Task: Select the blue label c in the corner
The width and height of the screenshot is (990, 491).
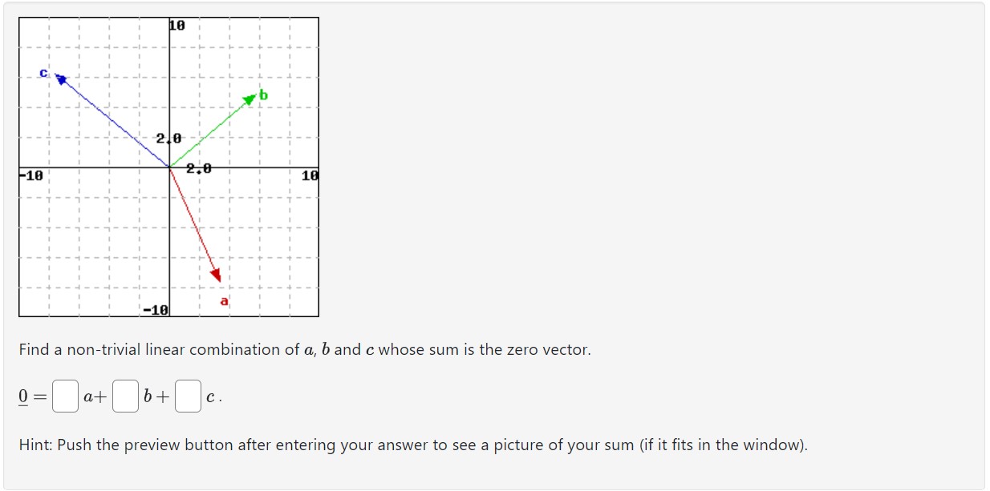Action: coord(42,72)
